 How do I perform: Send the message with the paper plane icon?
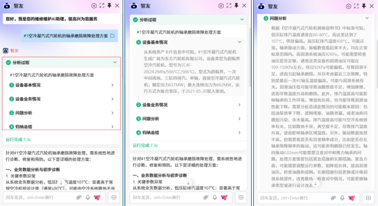(98, 197)
